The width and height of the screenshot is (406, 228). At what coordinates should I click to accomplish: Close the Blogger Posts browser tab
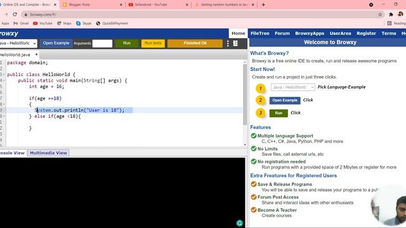pyautogui.click(x=121, y=4)
